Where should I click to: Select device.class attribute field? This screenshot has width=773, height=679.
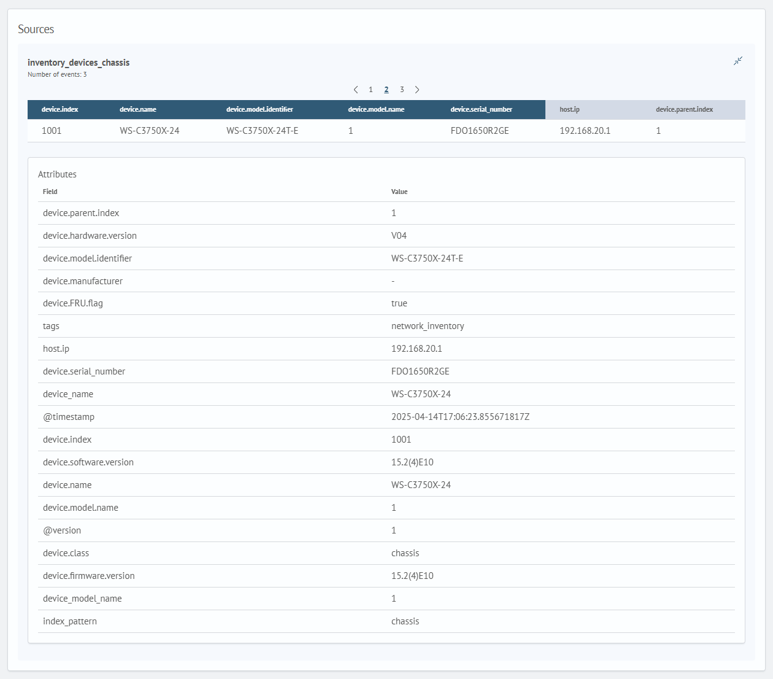click(x=66, y=553)
